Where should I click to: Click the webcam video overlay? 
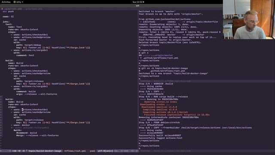pyautogui.click(x=249, y=19)
